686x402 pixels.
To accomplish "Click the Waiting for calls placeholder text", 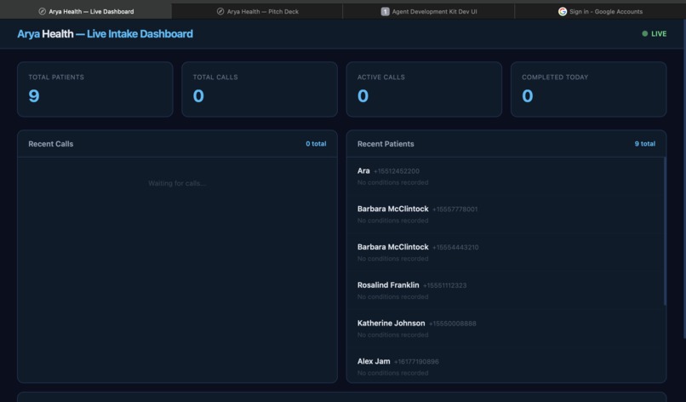I will pyautogui.click(x=177, y=183).
